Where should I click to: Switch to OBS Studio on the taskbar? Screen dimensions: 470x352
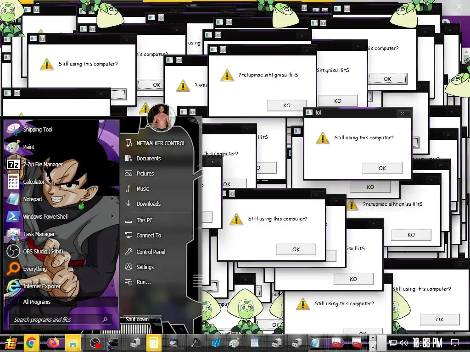coord(95,343)
